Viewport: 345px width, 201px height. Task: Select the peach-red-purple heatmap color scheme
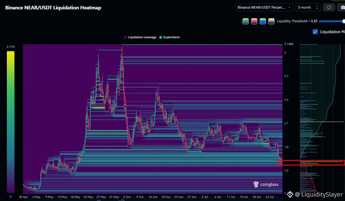(254, 21)
